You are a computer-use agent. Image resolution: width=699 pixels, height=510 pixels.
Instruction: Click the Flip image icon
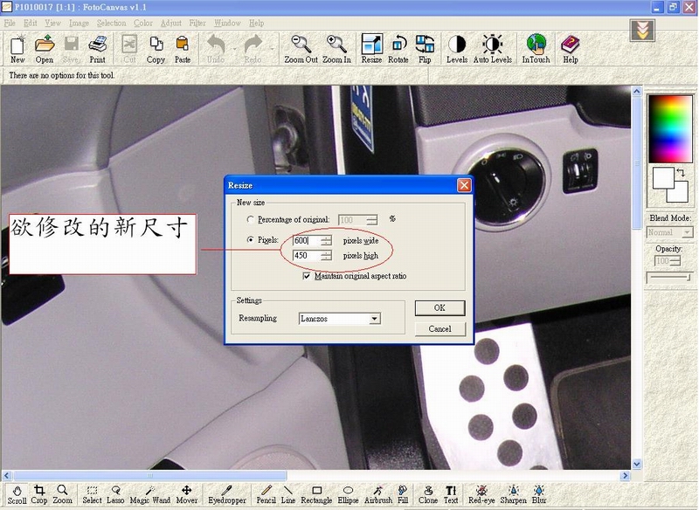[x=425, y=48]
